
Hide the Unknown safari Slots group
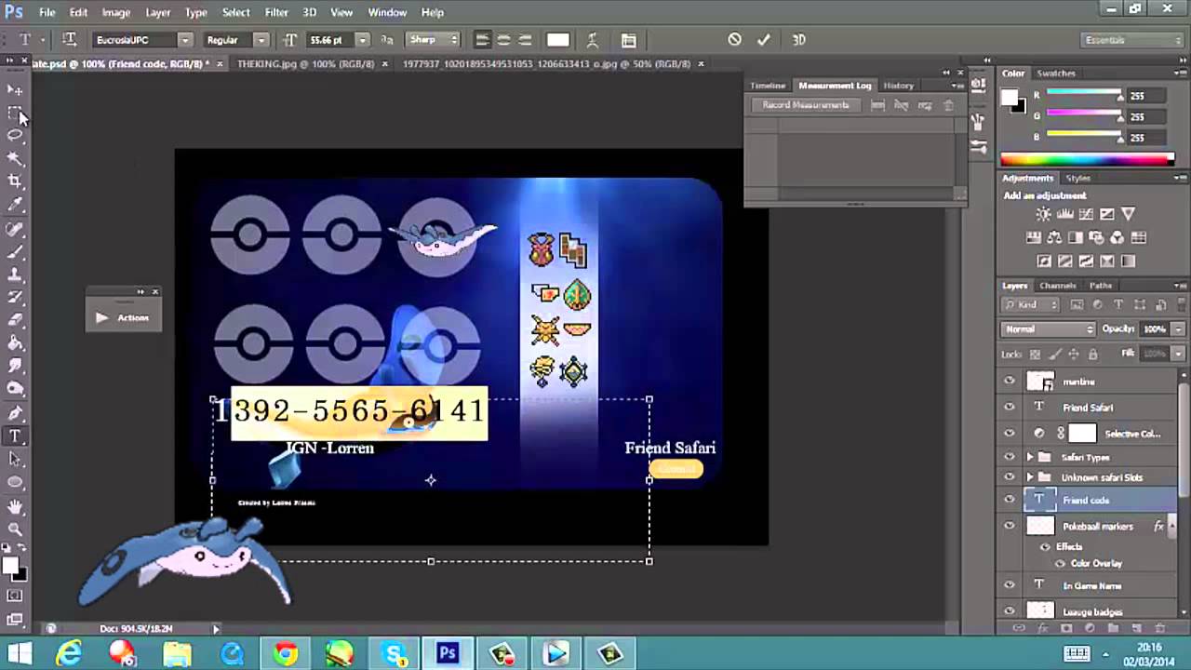click(x=1010, y=476)
